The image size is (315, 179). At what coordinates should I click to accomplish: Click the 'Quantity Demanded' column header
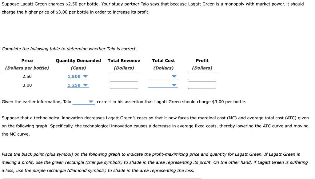78,60
